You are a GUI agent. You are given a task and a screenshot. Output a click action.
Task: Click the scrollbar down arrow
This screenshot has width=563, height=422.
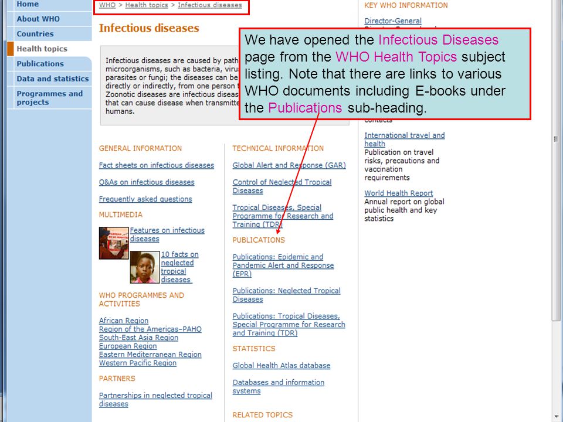pyautogui.click(x=556, y=417)
